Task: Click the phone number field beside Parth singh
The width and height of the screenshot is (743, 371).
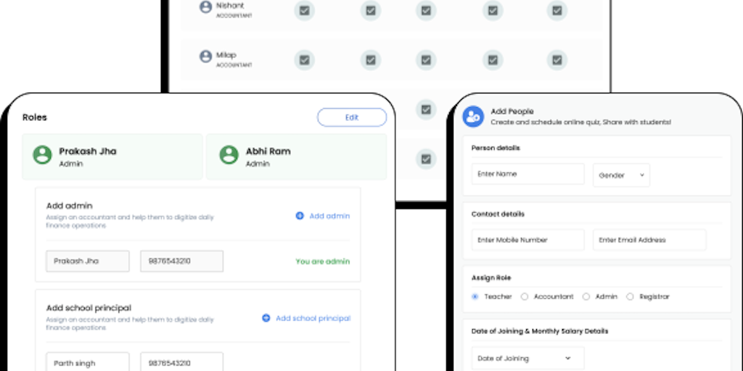Action: click(x=181, y=362)
